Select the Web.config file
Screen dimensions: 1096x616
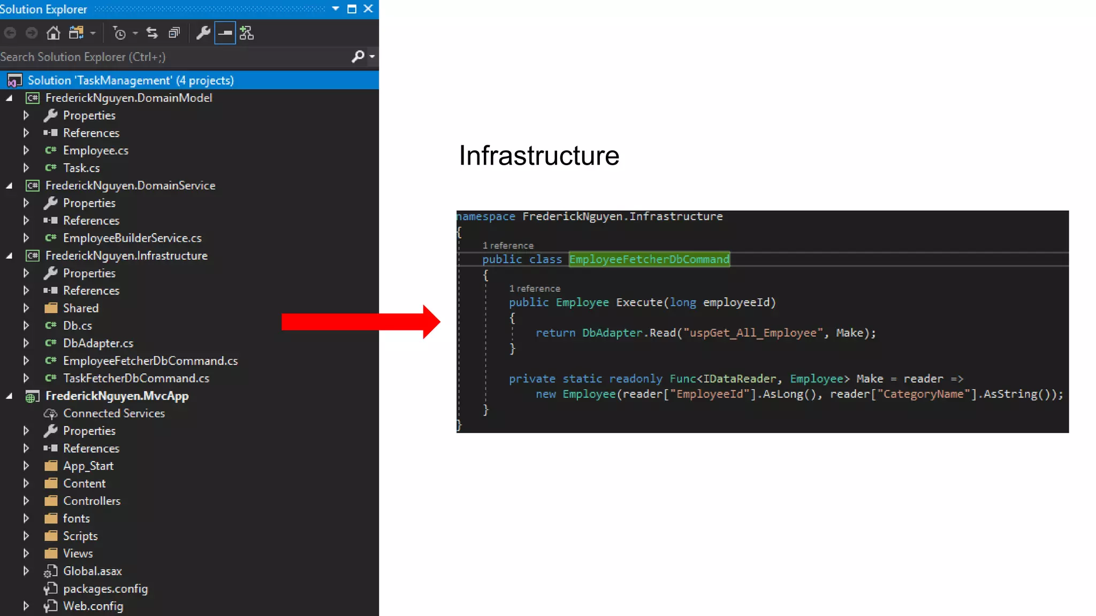tap(93, 606)
